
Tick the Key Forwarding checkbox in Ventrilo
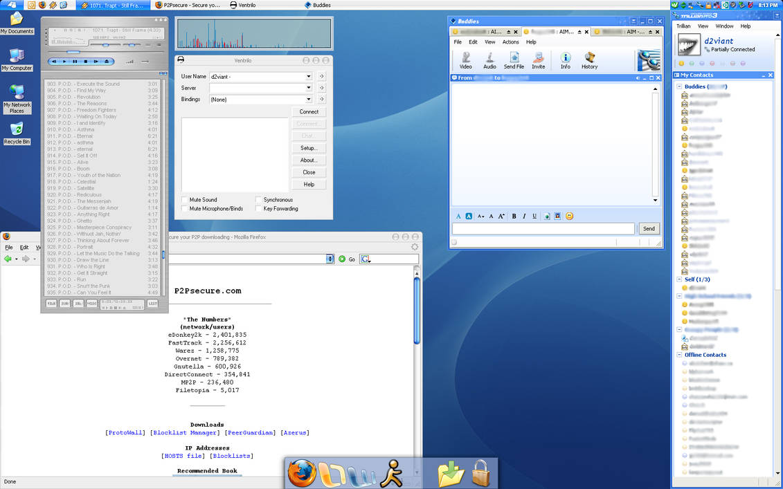click(x=259, y=209)
